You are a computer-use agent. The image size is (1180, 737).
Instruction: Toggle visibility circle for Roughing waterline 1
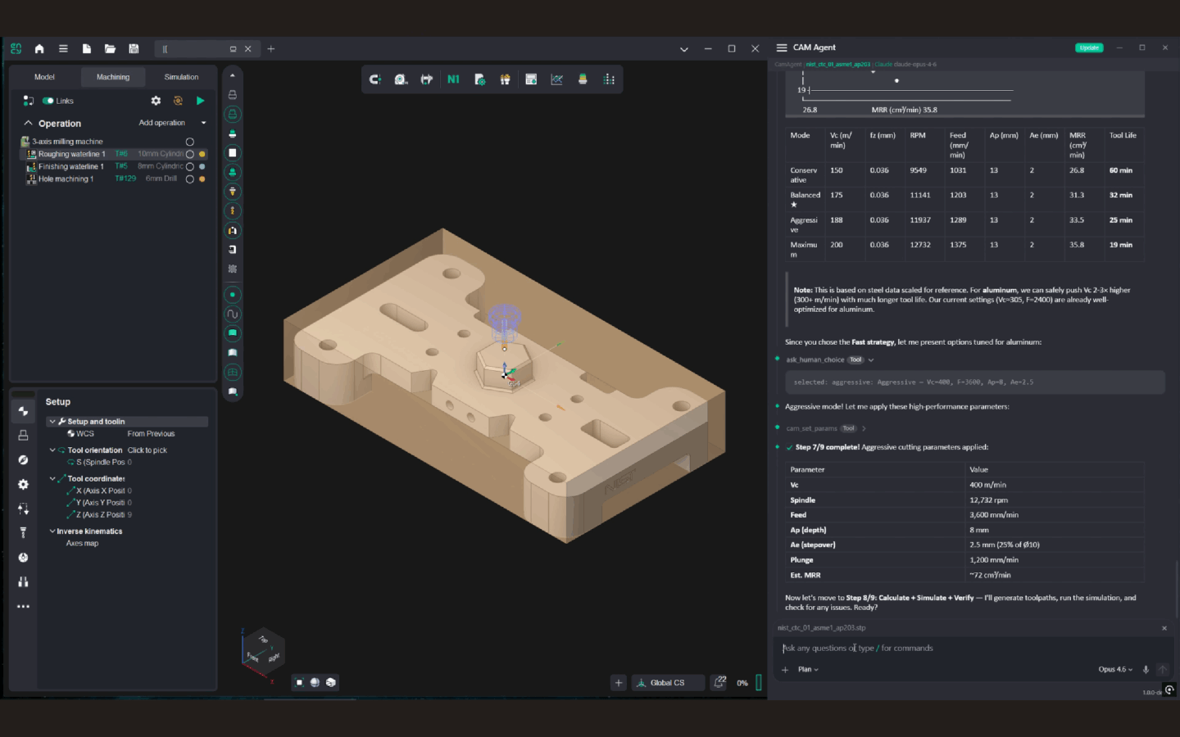coord(189,153)
